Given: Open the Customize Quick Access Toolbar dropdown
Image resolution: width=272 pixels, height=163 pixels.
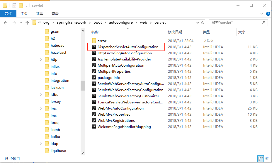Looking at the screenshot, I should coord(26,6).
